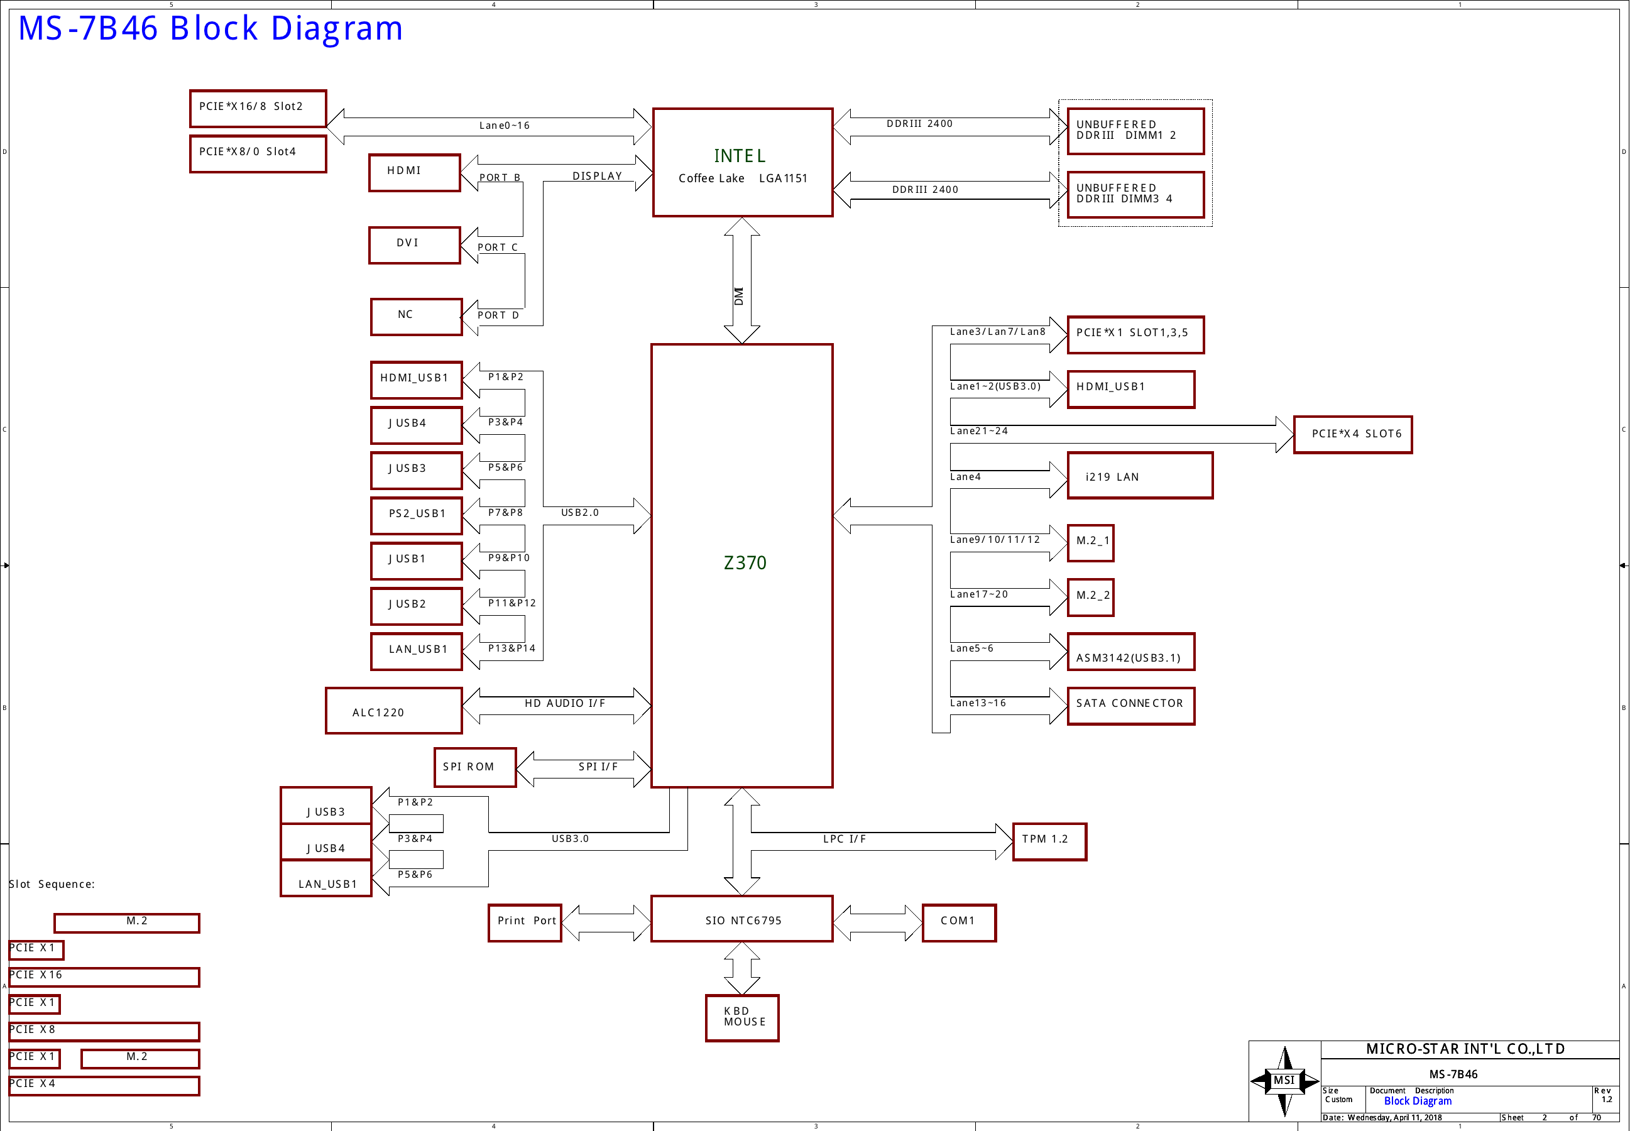Click the TPM 1.2 block
The image size is (1630, 1131).
(1049, 841)
